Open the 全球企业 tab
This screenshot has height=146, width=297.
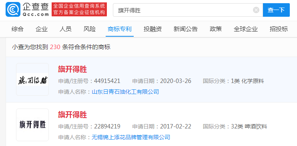pos(246,29)
